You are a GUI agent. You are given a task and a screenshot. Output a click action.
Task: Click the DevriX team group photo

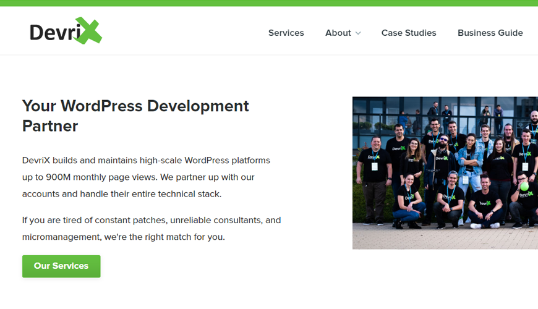pos(445,173)
